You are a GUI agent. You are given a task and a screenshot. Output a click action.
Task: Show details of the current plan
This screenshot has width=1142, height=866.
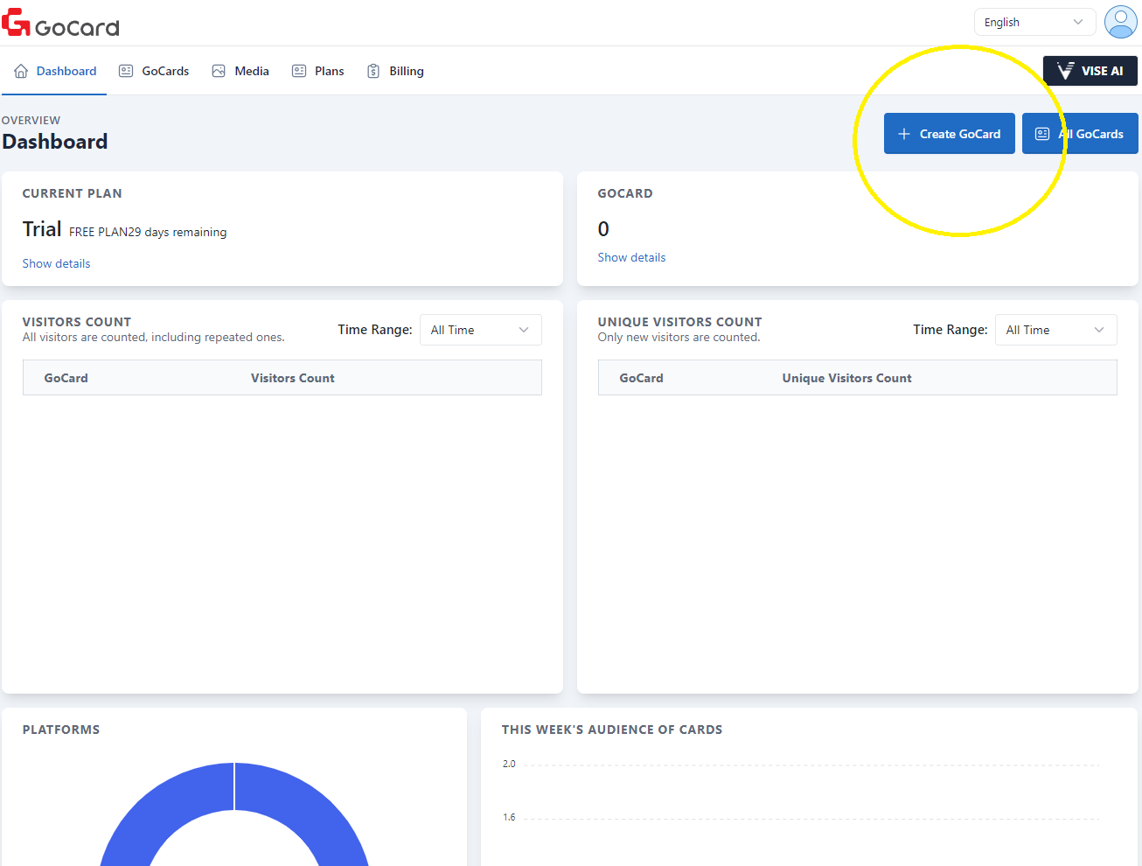coord(56,263)
